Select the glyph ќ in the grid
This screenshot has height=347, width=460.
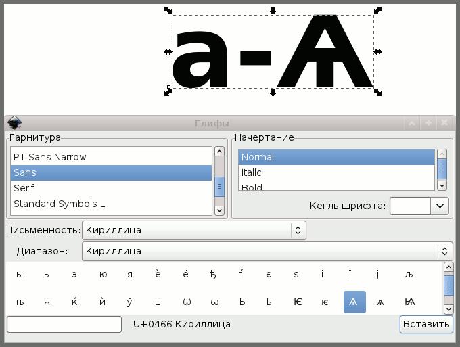click(74, 302)
